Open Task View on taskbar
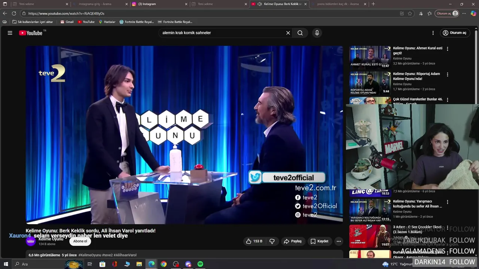This screenshot has width=479, height=269. coord(90,264)
